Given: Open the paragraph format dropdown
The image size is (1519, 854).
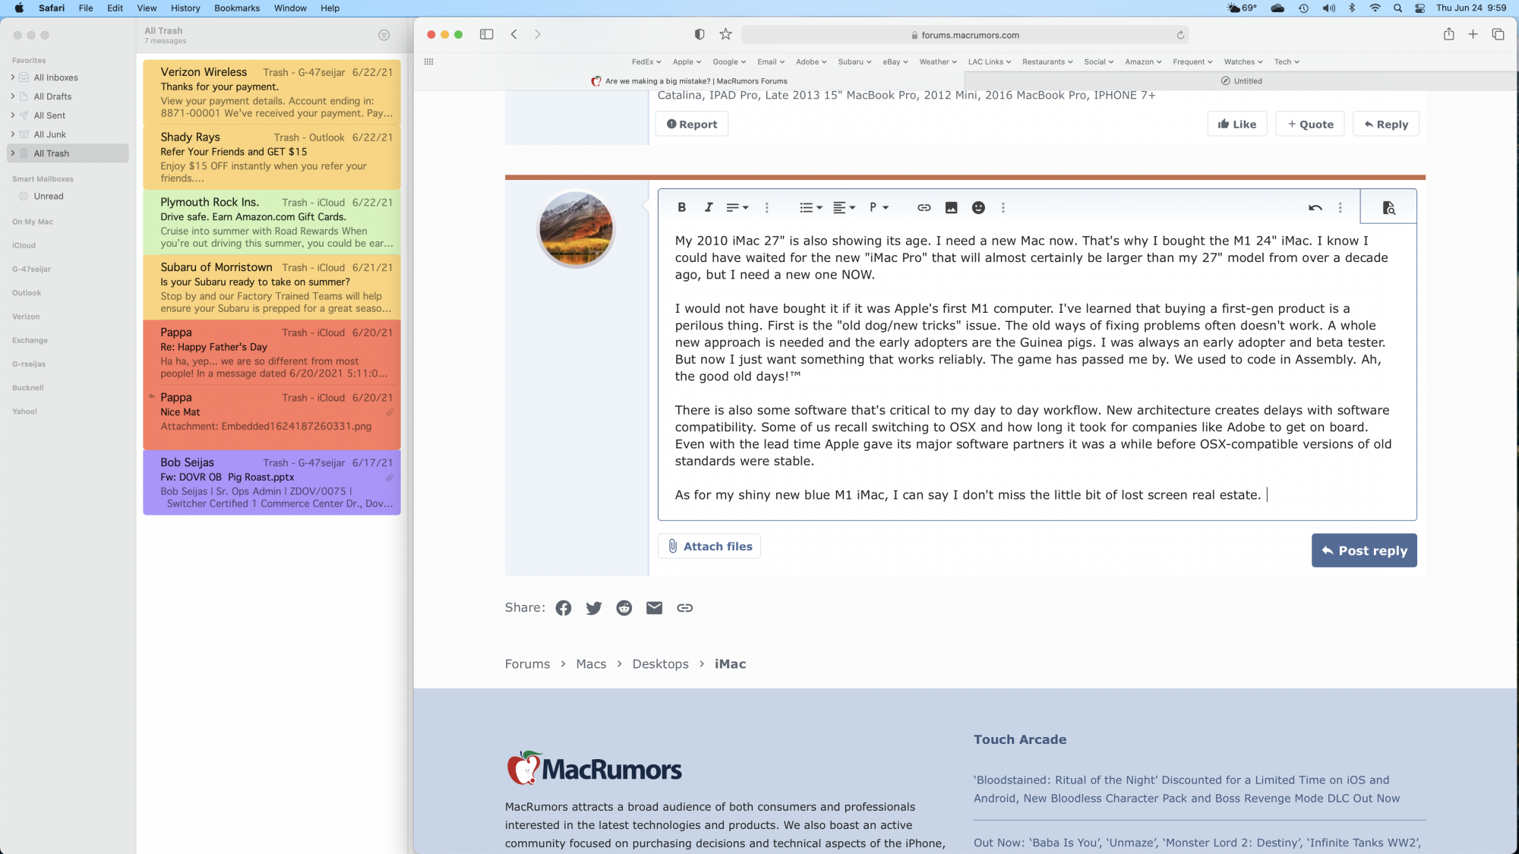Looking at the screenshot, I should tap(878, 207).
